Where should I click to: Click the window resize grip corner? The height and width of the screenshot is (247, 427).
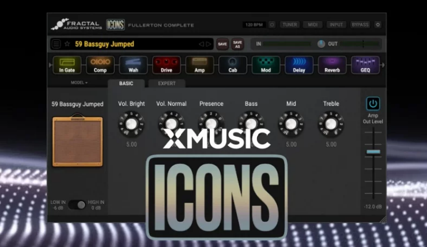[x=383, y=219]
